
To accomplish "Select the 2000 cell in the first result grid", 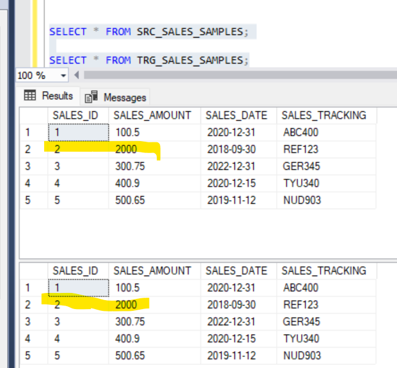I will 126,149.
